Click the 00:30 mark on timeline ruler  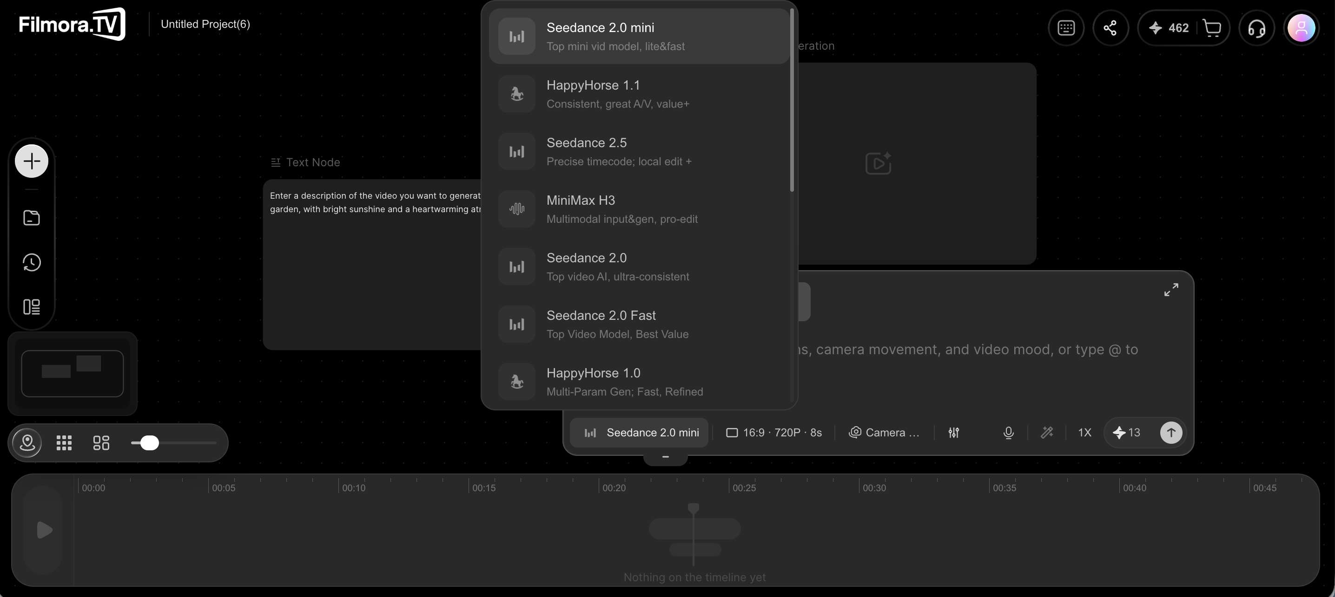(x=874, y=488)
